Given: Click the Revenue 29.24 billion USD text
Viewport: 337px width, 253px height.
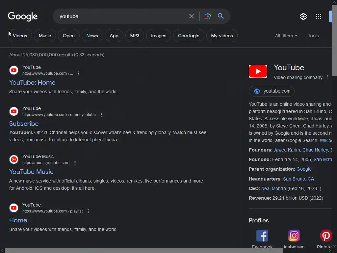Looking at the screenshot, I should (x=286, y=198).
